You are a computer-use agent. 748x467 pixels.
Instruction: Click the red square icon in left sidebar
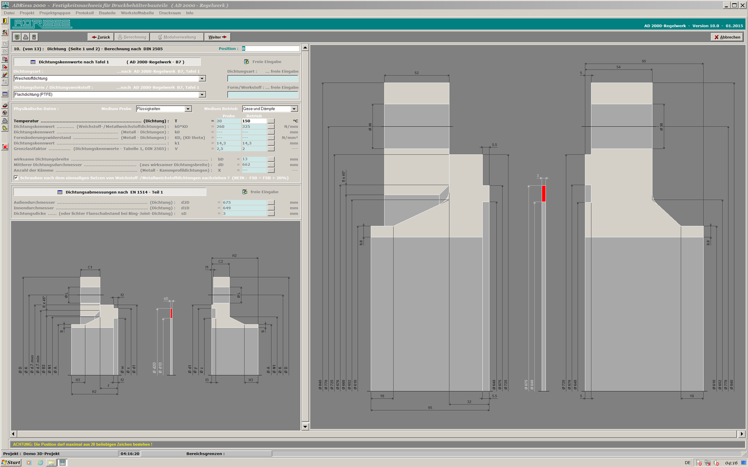tap(5, 147)
